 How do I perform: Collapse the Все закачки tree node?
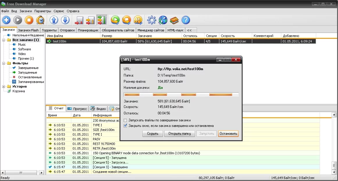[x=4, y=40]
